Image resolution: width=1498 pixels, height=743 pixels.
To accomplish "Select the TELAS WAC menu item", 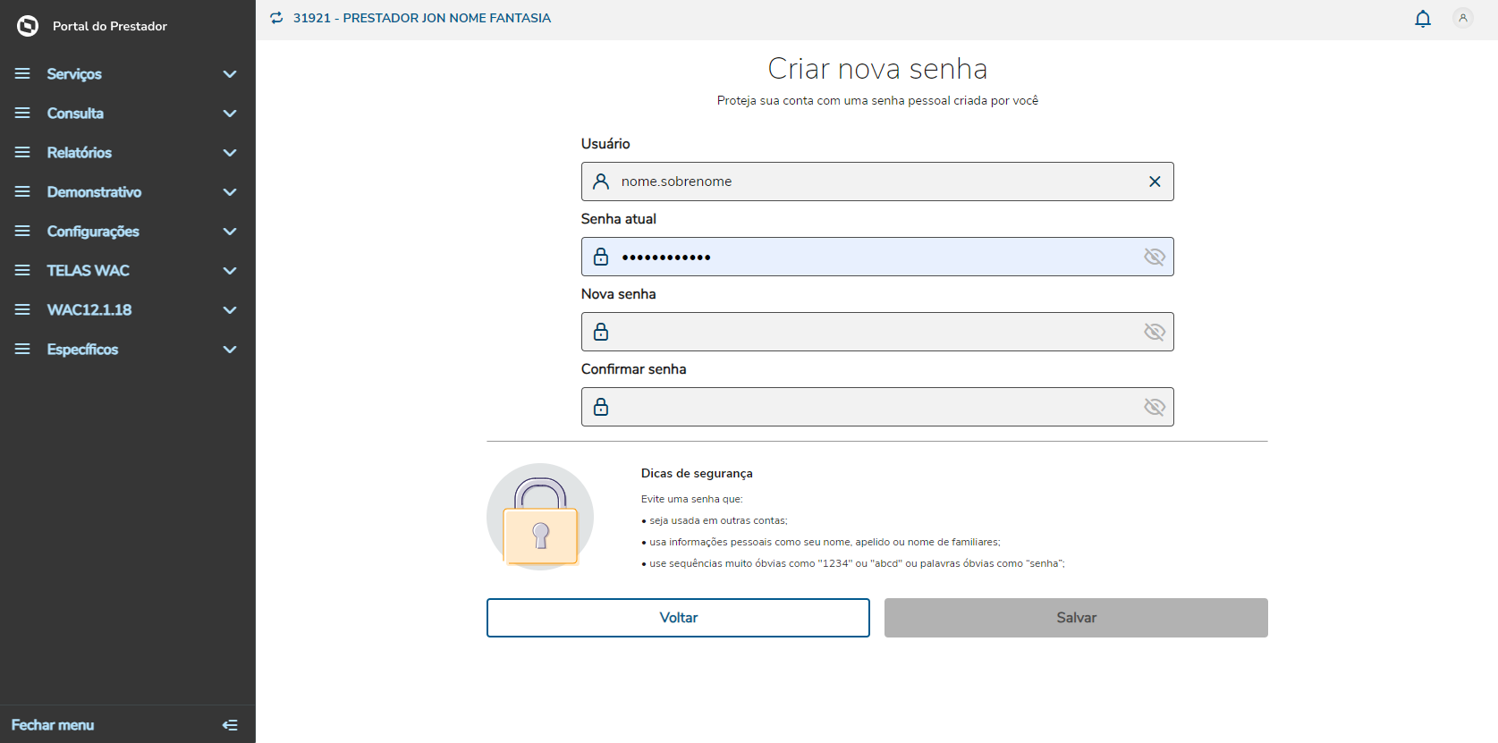I will click(88, 271).
